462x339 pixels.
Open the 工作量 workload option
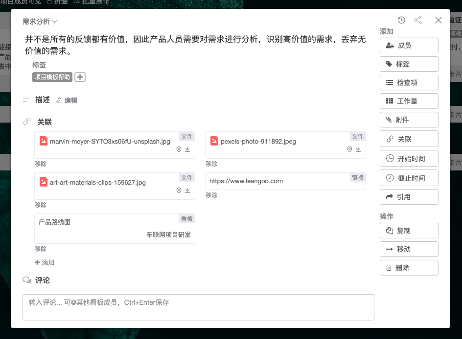(x=409, y=101)
